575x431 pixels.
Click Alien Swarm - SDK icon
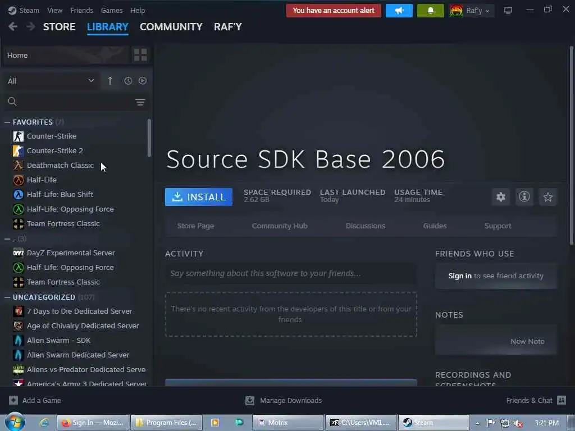(19, 341)
